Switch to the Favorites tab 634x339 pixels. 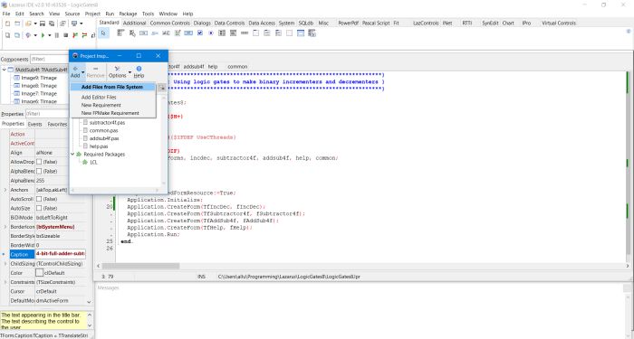57,125
